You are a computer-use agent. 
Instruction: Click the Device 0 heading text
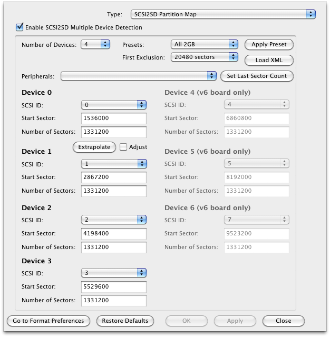[x=36, y=93]
